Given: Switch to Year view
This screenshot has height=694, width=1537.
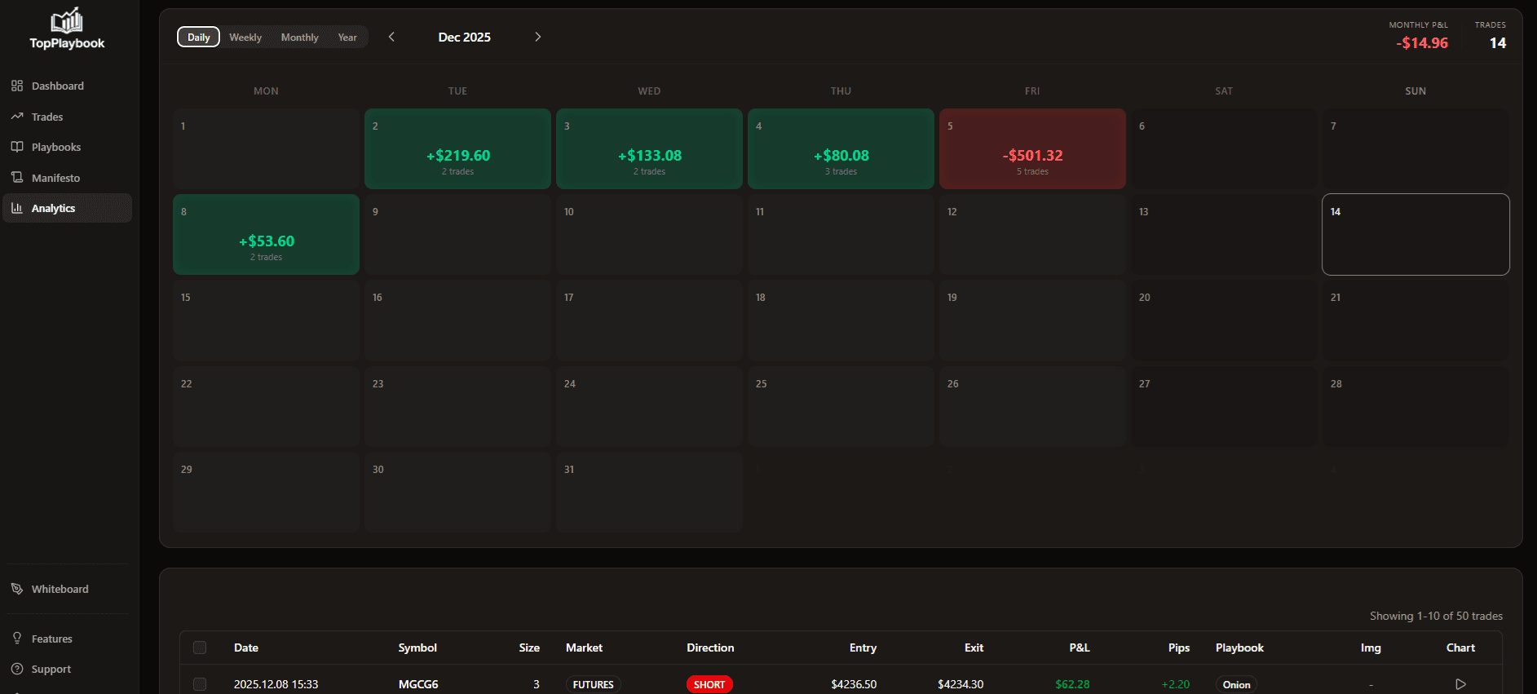Looking at the screenshot, I should pos(347,37).
